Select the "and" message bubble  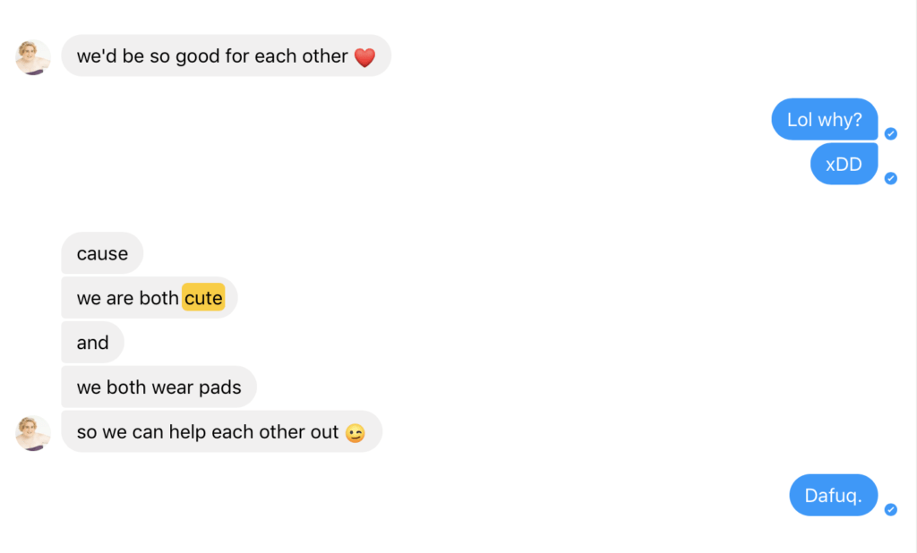[x=93, y=342]
